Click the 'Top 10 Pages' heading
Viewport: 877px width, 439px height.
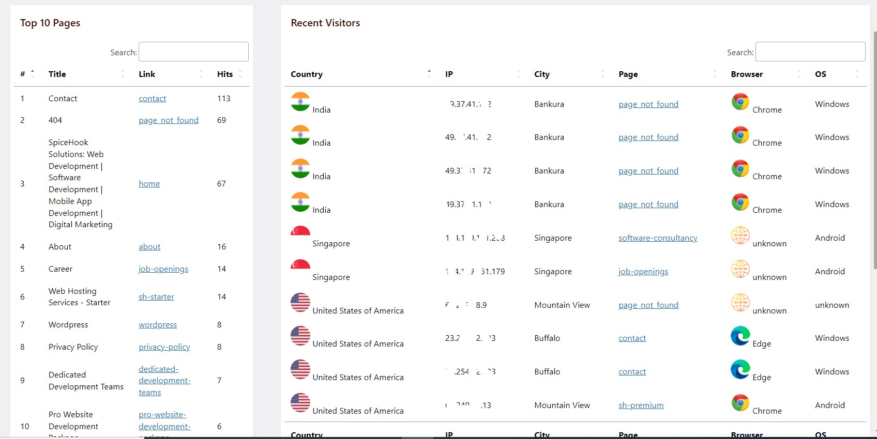point(50,23)
